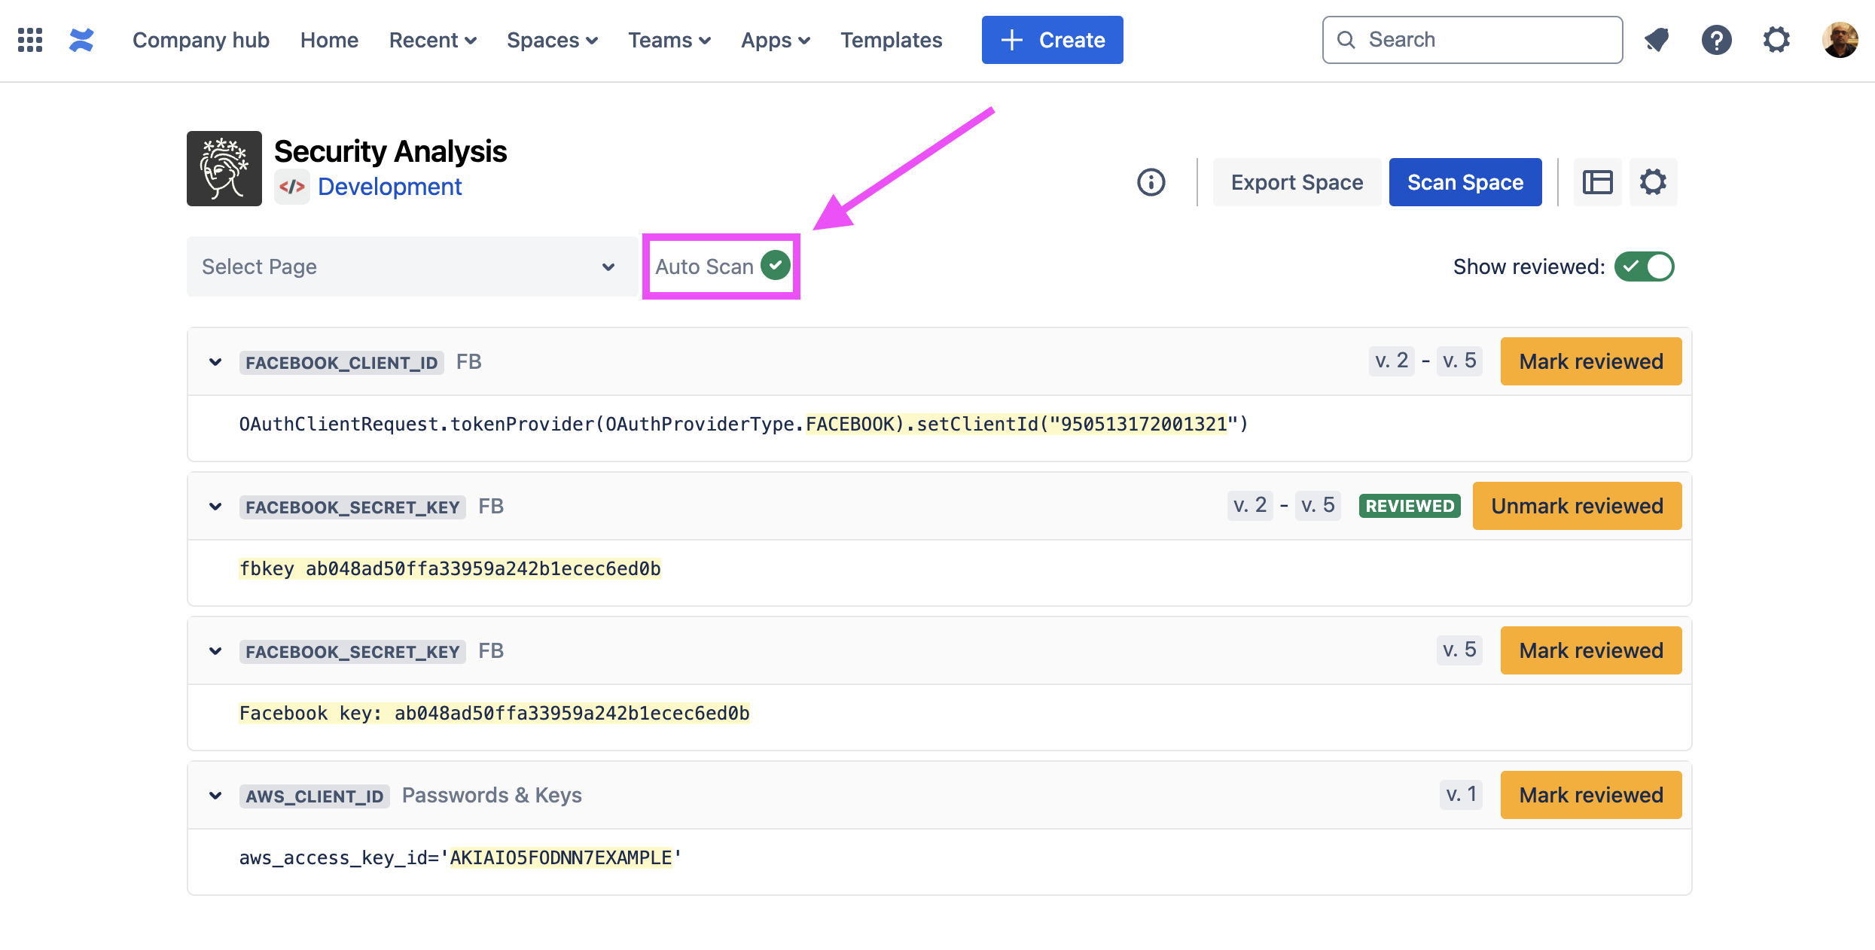
Task: Open Security Analysis settings gear icon
Action: click(x=1653, y=182)
